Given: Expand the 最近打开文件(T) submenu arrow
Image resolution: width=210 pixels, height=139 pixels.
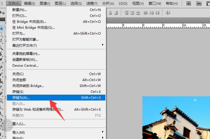Looking at the screenshot, I should coord(103,45).
